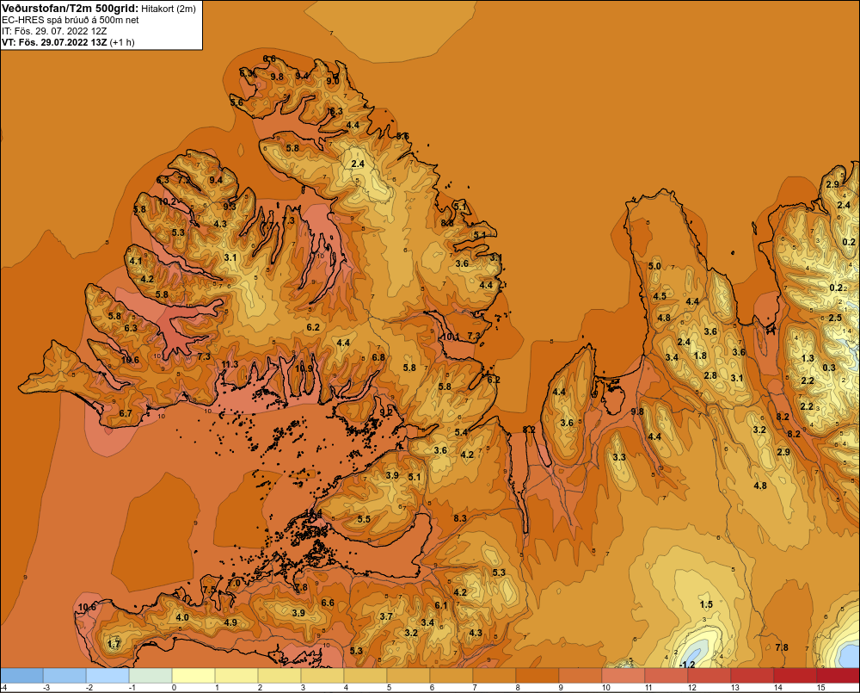Select the legend swatch between 10 and 11
This screenshot has height=693, width=860.
pyautogui.click(x=623, y=676)
